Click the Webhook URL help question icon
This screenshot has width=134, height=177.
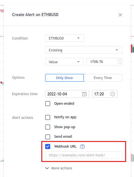click(x=82, y=147)
